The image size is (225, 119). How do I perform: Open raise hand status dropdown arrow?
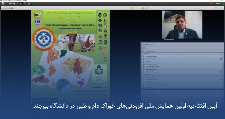coord(32,4)
